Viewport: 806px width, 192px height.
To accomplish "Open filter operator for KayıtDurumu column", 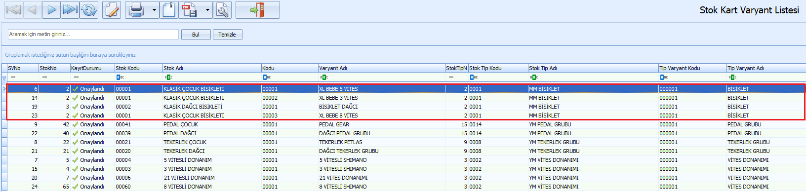I will pyautogui.click(x=76, y=77).
